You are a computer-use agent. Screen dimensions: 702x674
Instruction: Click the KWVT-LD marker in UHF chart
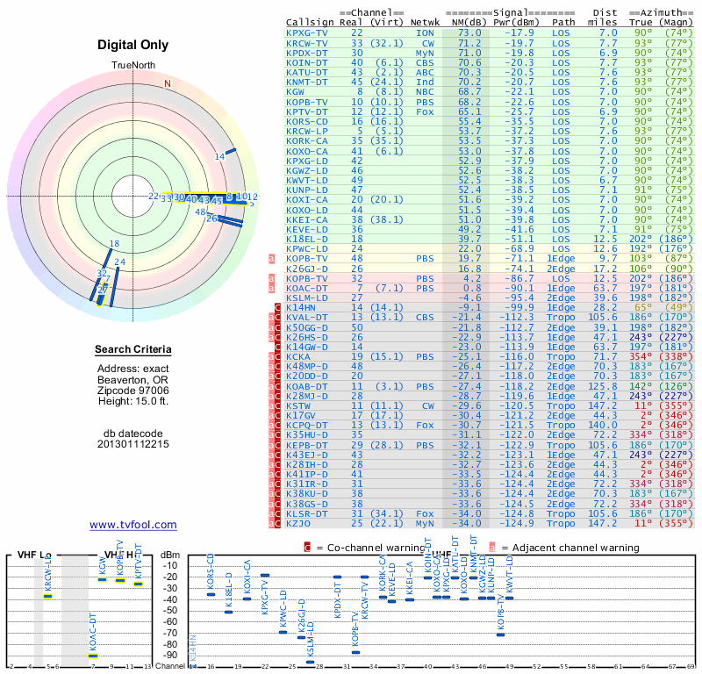coord(509,598)
